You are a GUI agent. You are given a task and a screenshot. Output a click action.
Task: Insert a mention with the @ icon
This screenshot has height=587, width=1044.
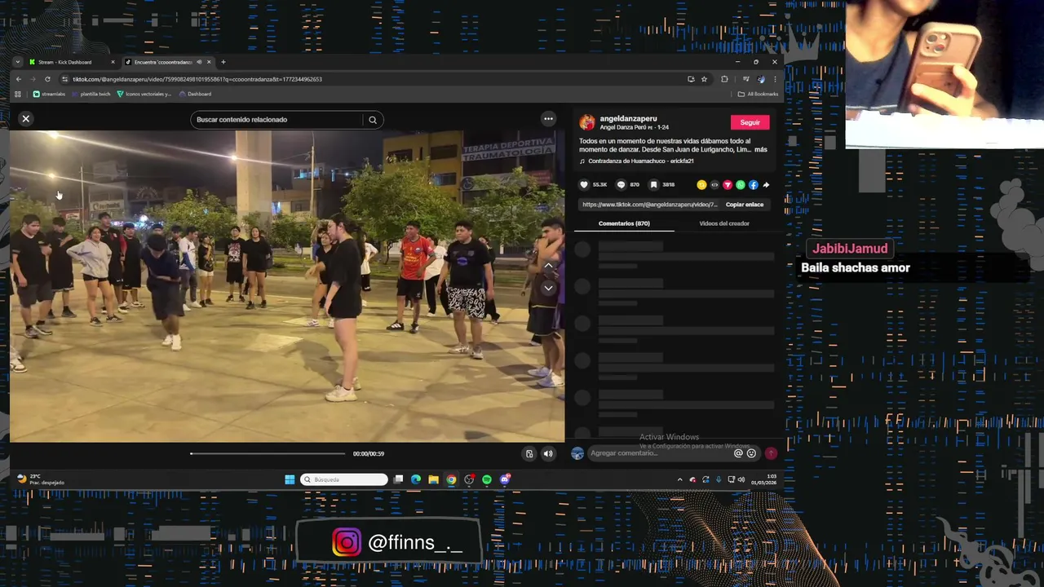[739, 453]
